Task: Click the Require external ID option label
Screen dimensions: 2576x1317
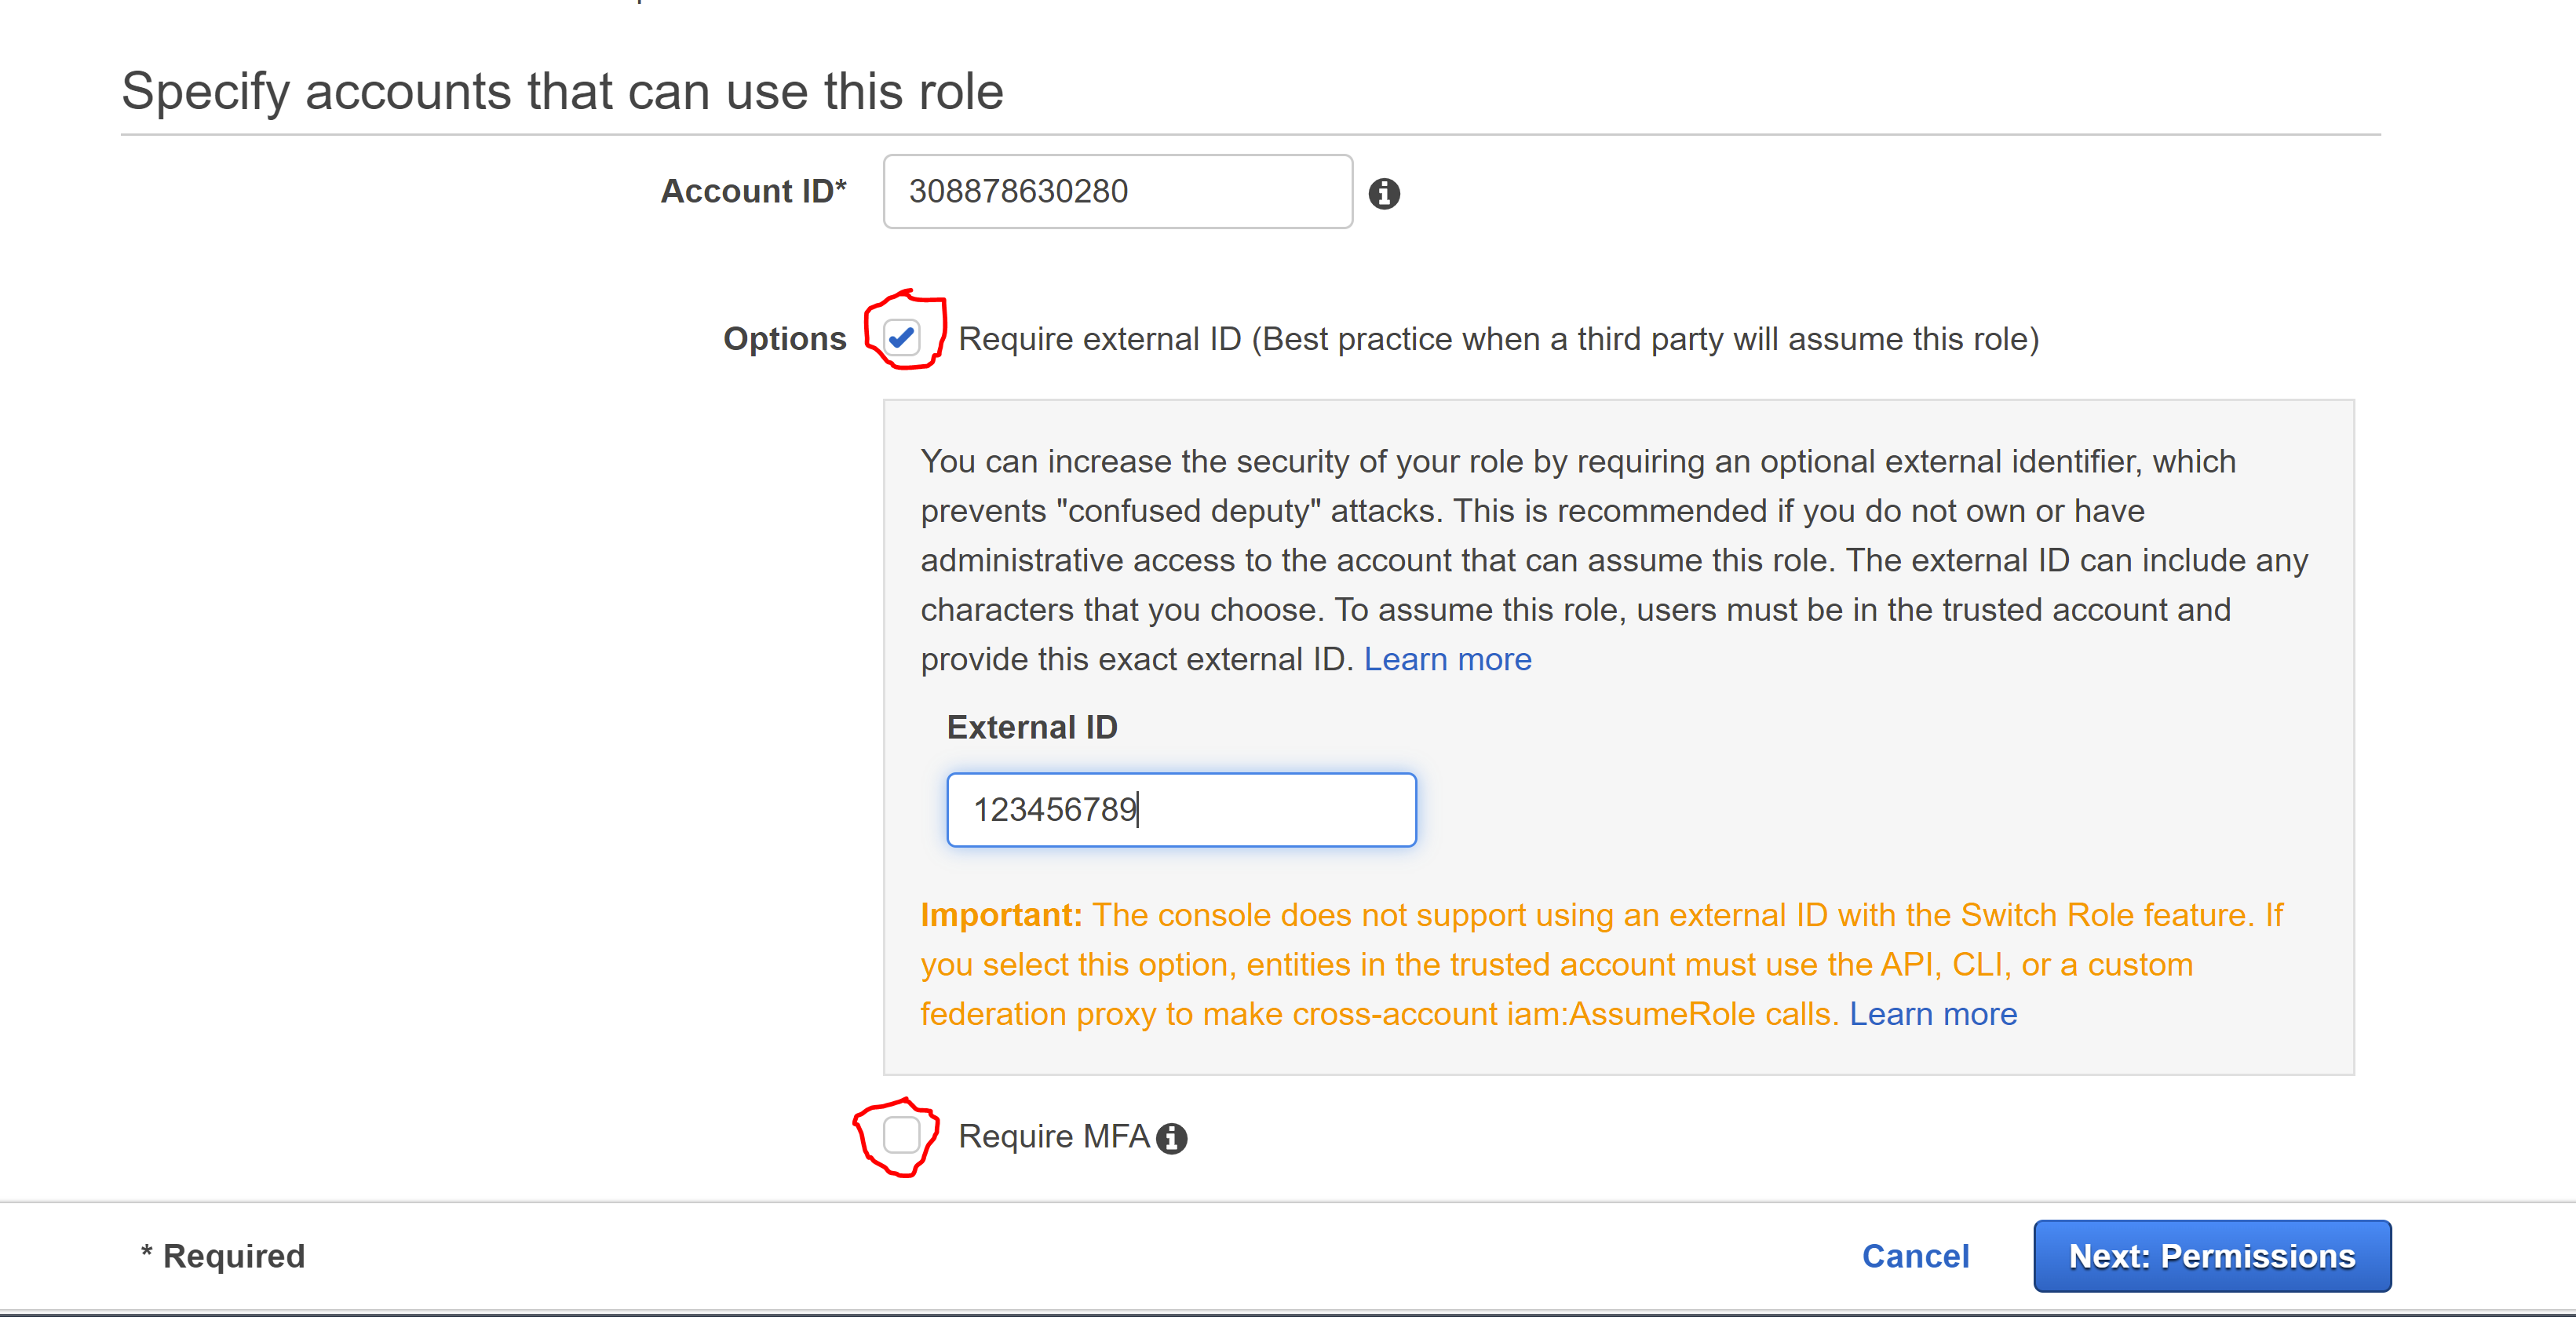Action: tap(1498, 339)
